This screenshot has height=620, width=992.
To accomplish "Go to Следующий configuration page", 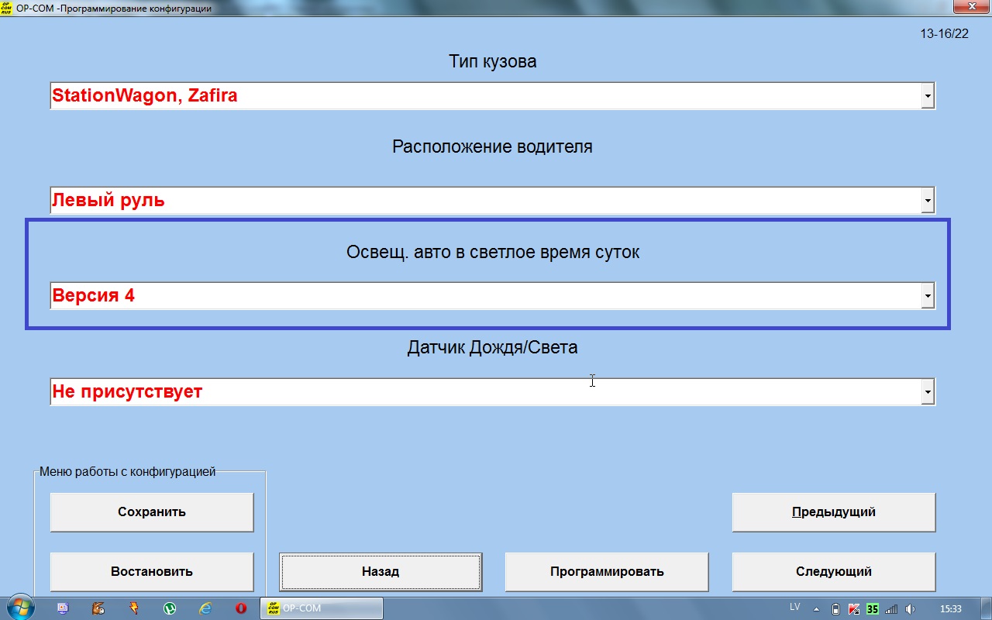I will 833,572.
